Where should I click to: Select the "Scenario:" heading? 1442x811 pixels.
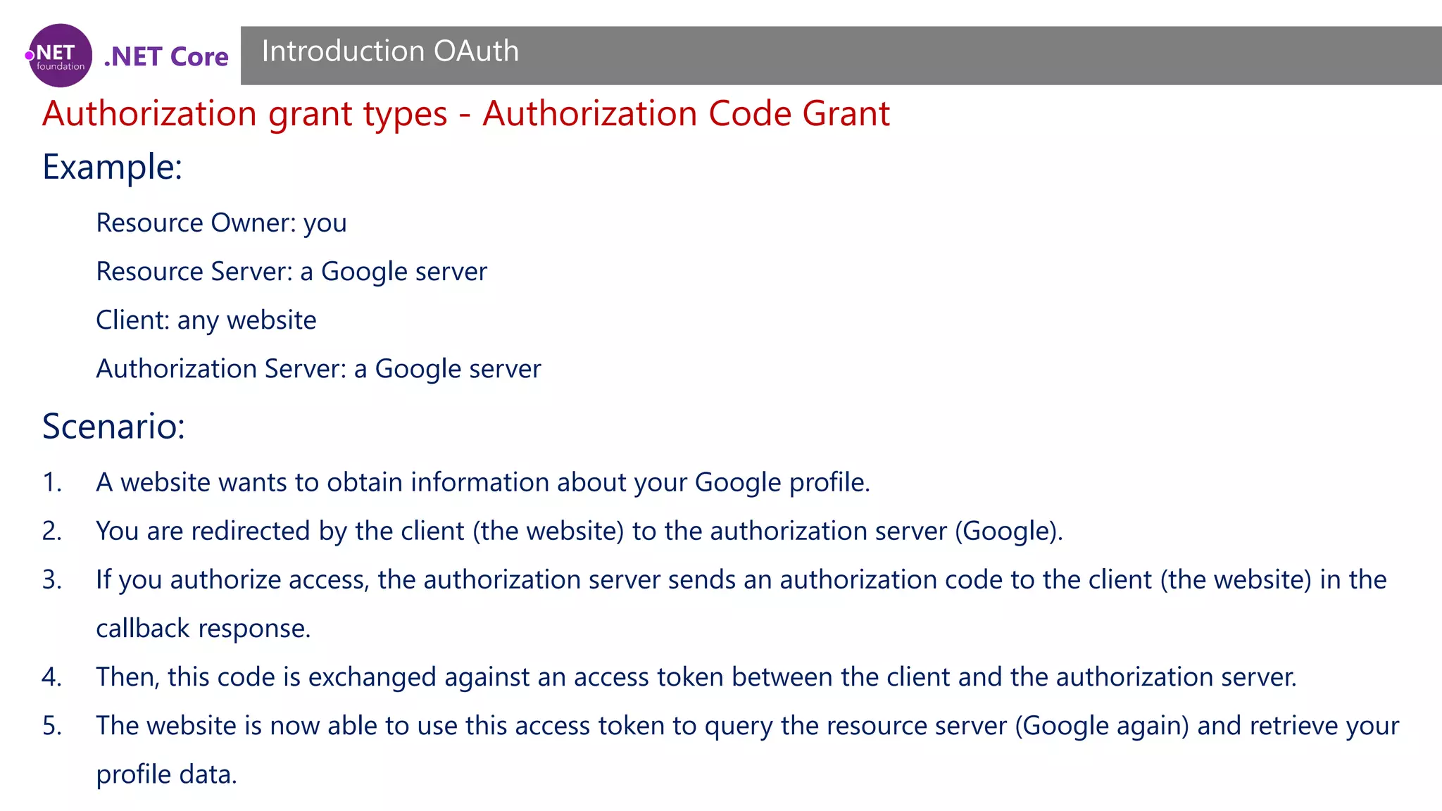pos(114,427)
